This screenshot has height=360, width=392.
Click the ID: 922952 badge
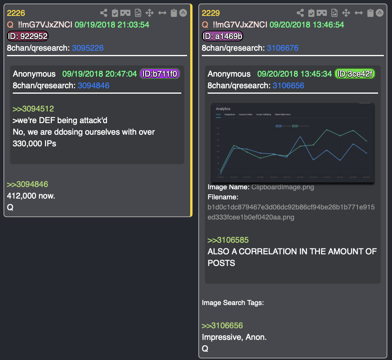point(28,36)
